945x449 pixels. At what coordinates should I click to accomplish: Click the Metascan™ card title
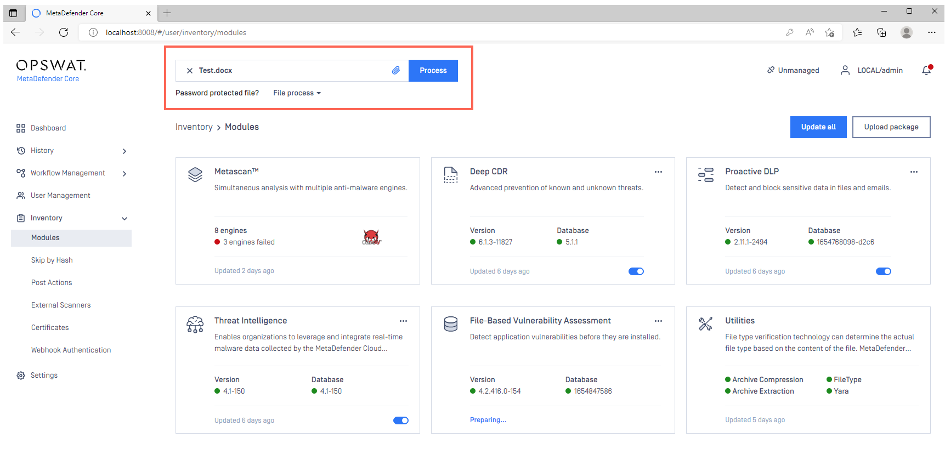tap(236, 172)
